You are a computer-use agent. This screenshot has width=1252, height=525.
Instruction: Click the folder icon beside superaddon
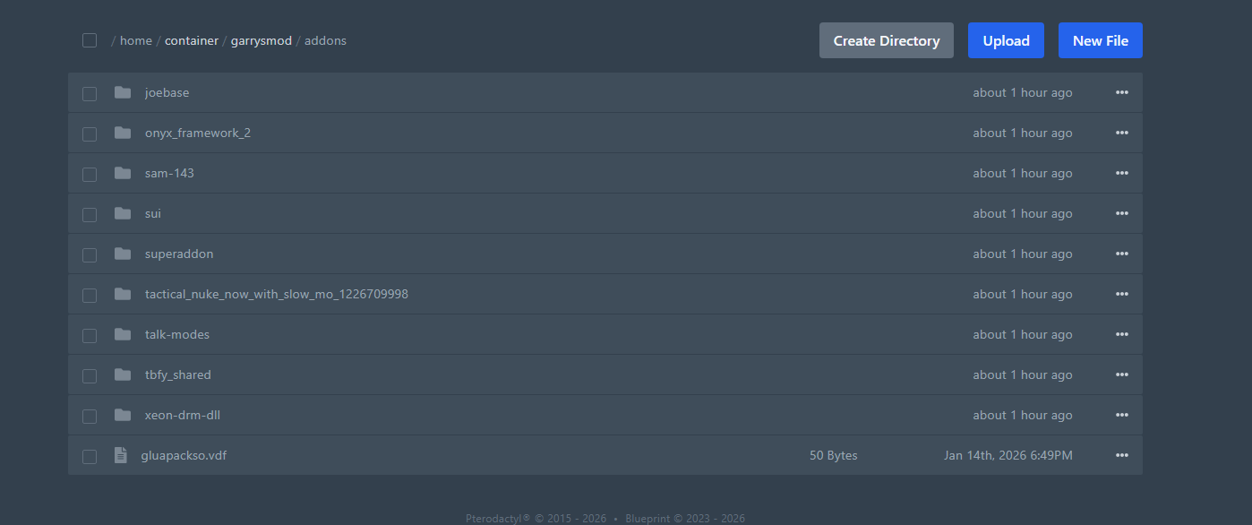pos(123,254)
